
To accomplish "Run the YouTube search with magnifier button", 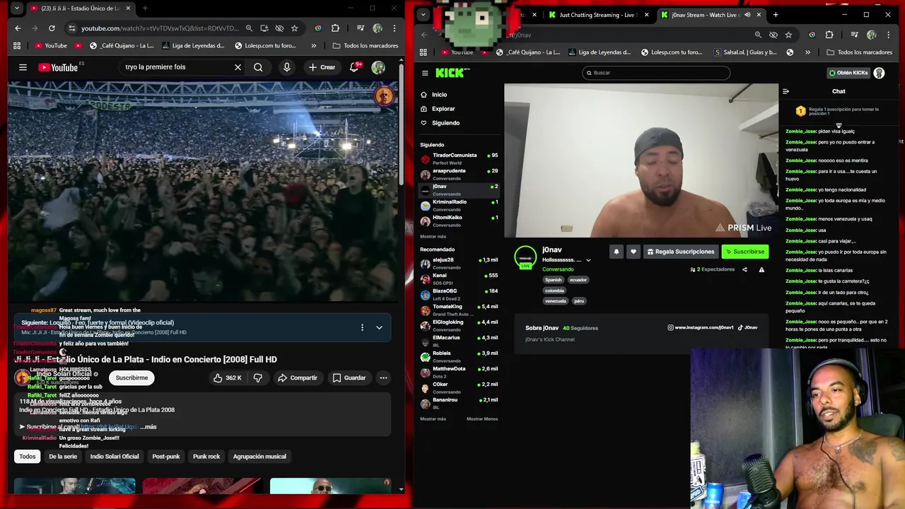I will click(258, 67).
